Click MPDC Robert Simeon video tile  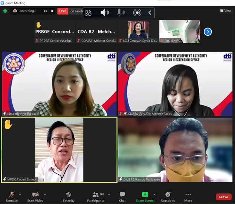tap(59, 150)
